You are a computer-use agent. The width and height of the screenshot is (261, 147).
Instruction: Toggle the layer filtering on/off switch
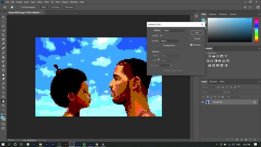click(x=239, y=87)
